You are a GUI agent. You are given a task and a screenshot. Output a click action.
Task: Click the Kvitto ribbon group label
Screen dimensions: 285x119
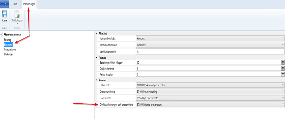pos(17,28)
